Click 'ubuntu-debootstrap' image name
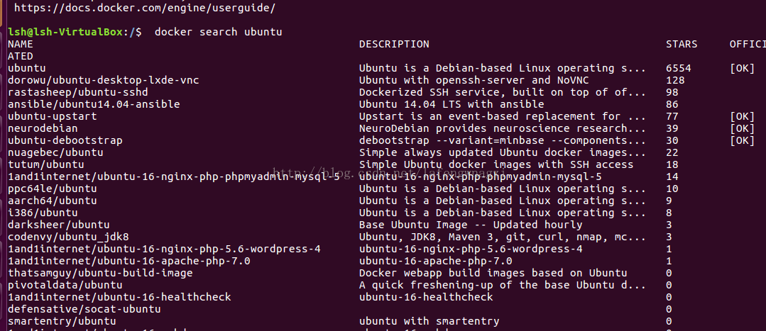 pyautogui.click(x=65, y=140)
